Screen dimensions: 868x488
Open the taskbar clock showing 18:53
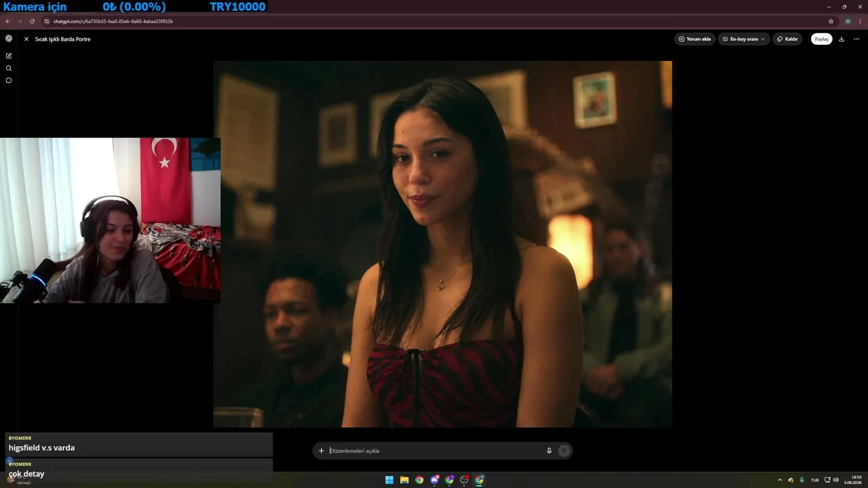[x=853, y=480]
